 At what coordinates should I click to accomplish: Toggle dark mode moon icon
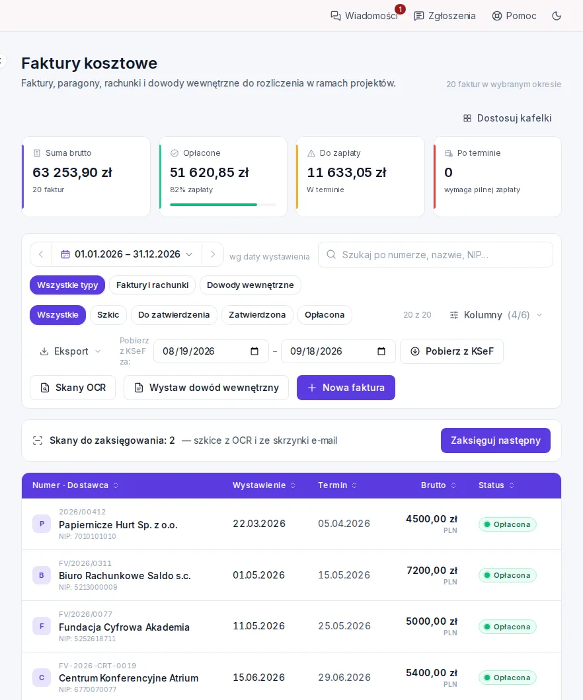(x=556, y=16)
